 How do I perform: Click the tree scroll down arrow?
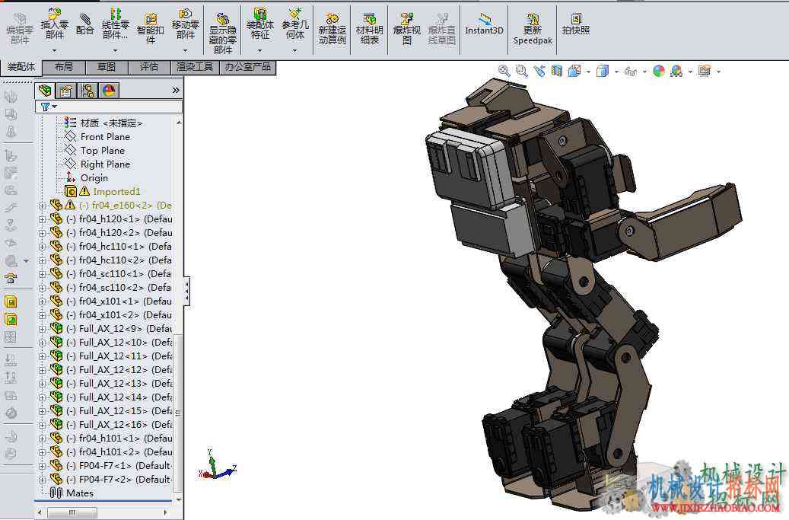pyautogui.click(x=179, y=499)
